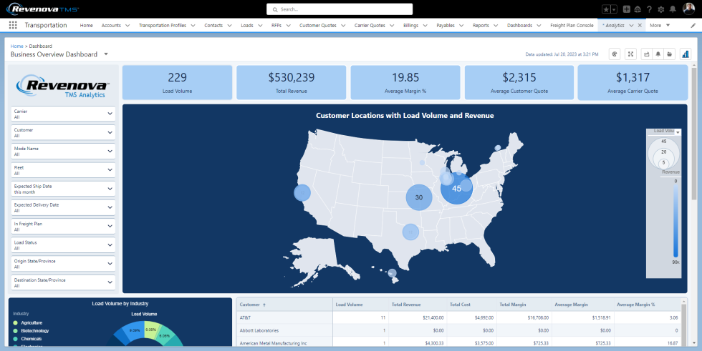702x351 pixels.
Task: Open the App Launcher grid icon
Action: click(13, 25)
